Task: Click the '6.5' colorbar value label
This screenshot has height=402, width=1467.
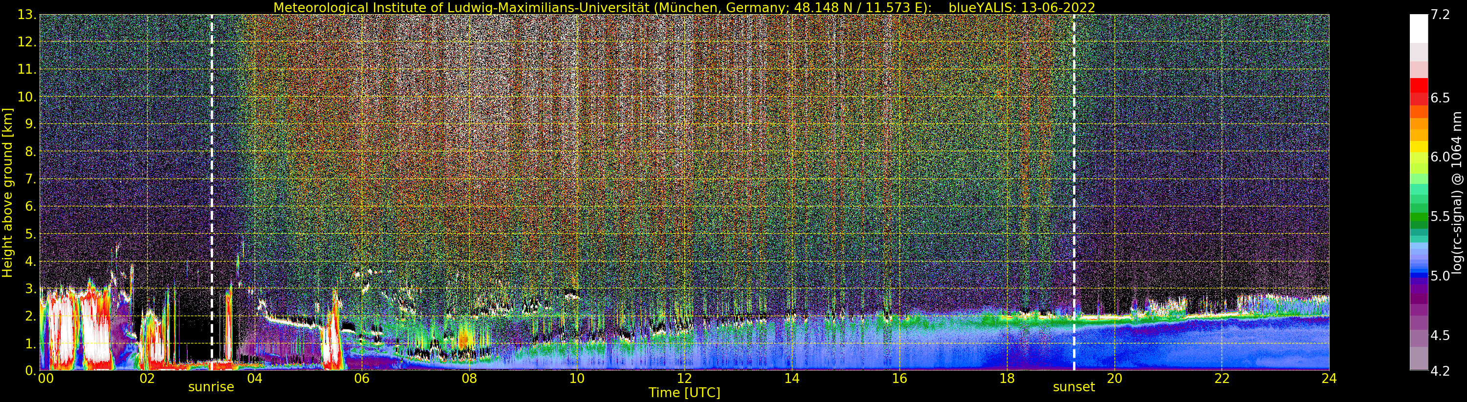Action: click(1441, 98)
